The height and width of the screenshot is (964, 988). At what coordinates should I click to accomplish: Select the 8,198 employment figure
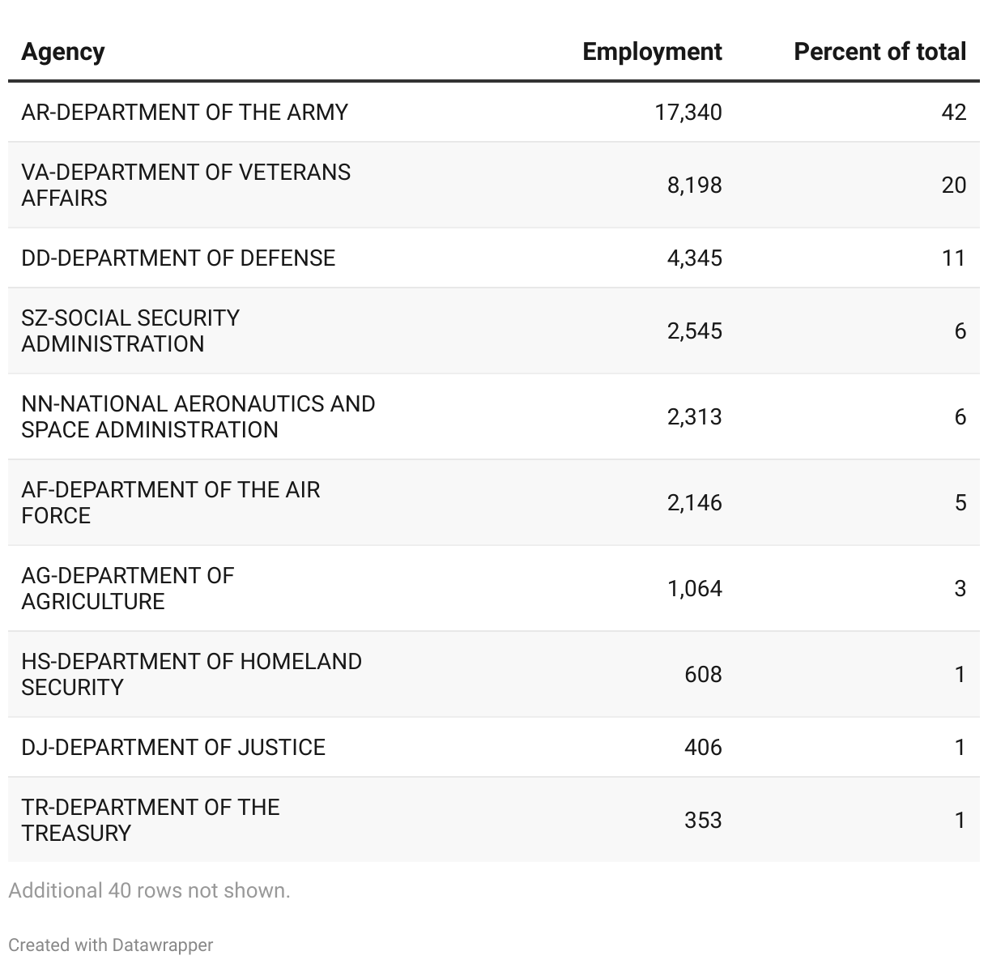point(694,185)
